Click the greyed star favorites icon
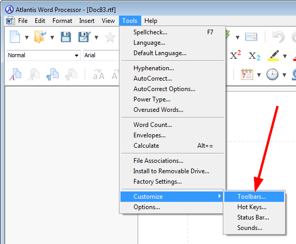Screen dimensions: 296x244 click(110, 37)
